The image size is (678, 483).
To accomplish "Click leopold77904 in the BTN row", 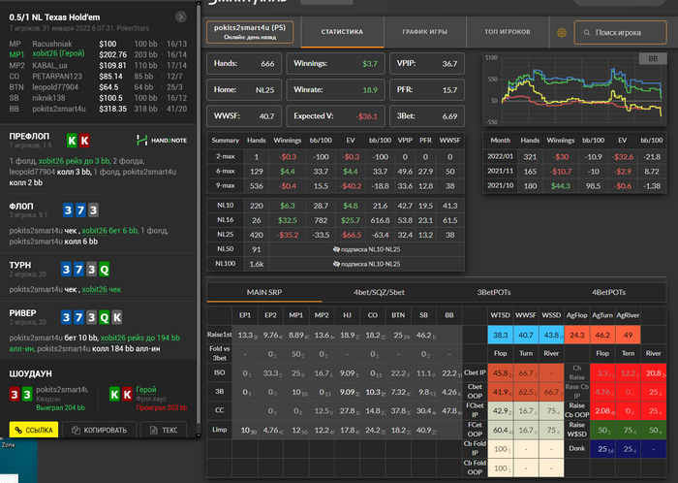I will (55, 87).
